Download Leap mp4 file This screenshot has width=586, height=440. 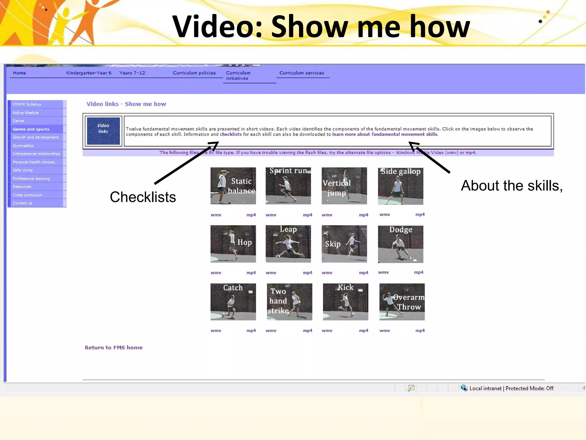coord(308,273)
